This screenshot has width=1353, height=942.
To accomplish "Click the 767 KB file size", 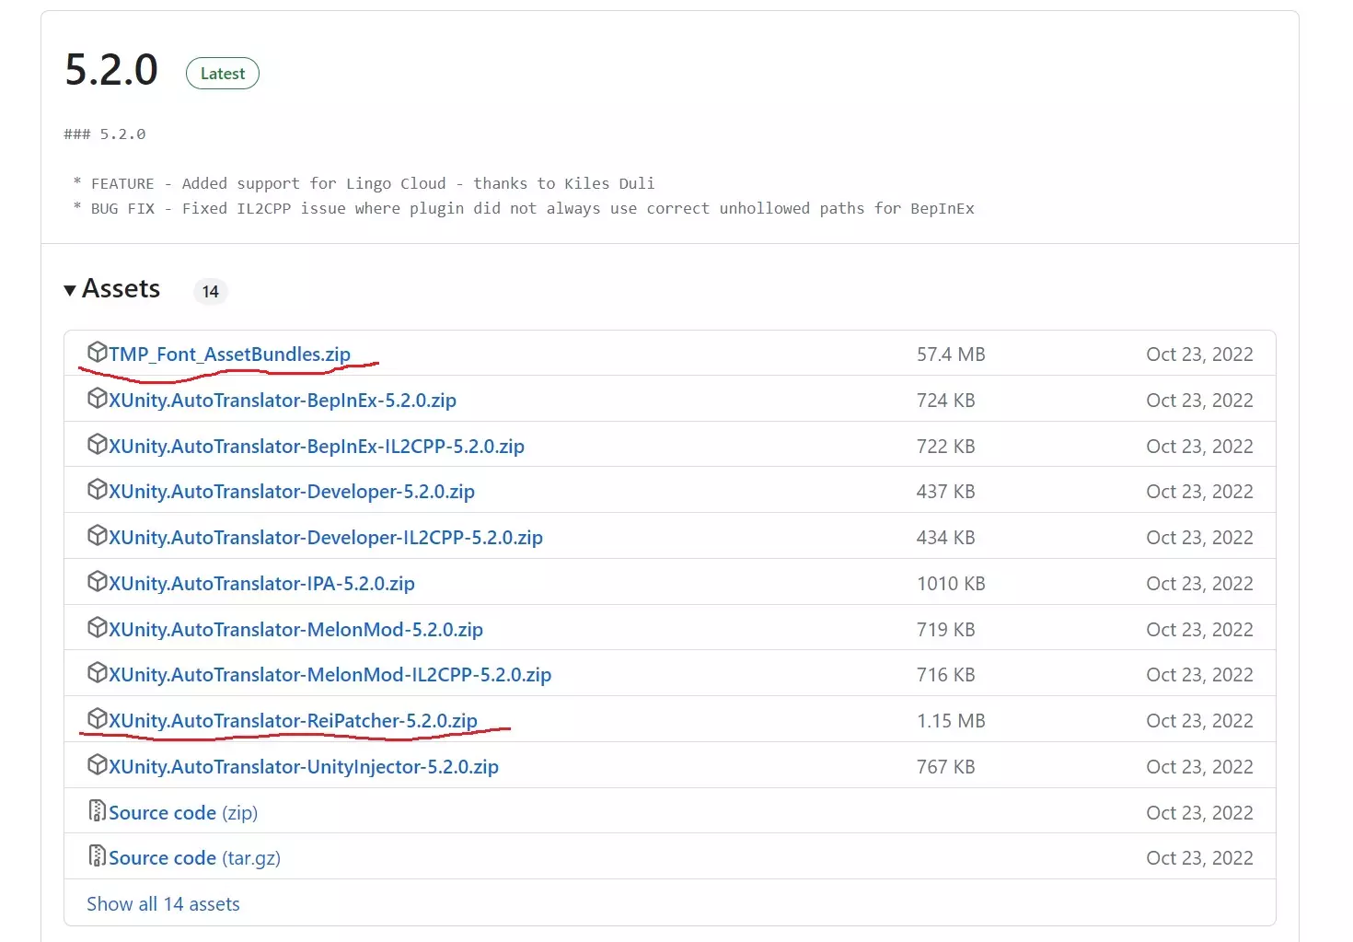I will [x=945, y=767].
